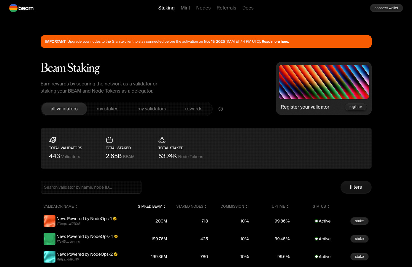Click the 718 staked nodes cell
This screenshot has width=412, height=267.
pos(205,221)
